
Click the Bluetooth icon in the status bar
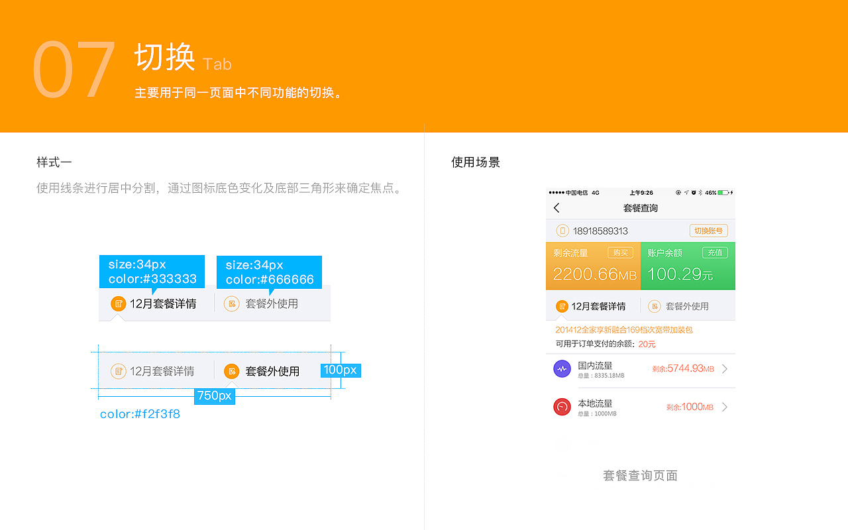tap(700, 192)
